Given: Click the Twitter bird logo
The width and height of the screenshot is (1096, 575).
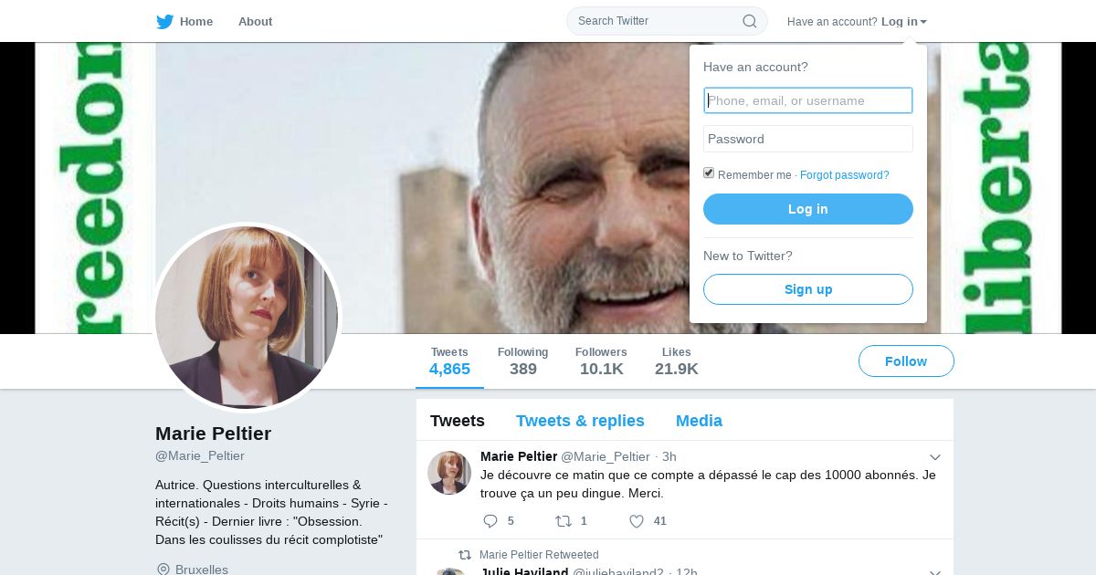Looking at the screenshot, I should tap(164, 22).
